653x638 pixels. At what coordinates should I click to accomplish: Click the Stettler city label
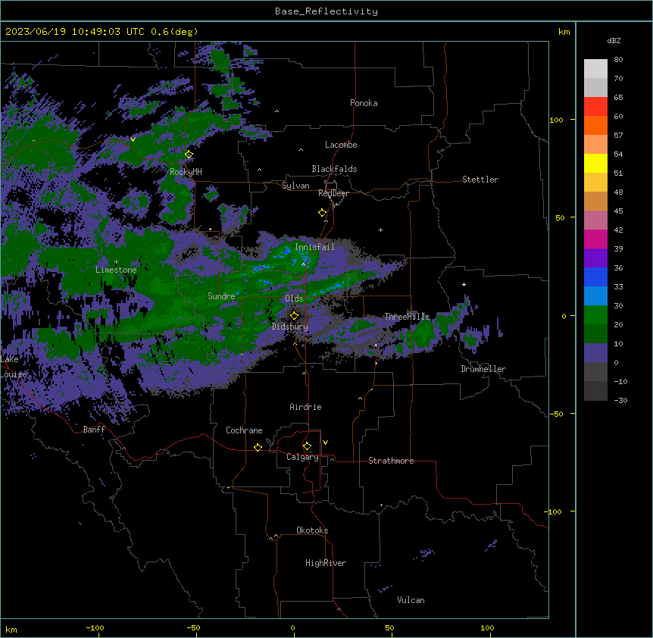pos(480,180)
